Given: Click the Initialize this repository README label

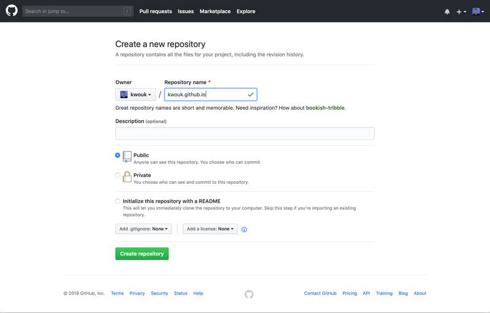Looking at the screenshot, I should 171,201.
